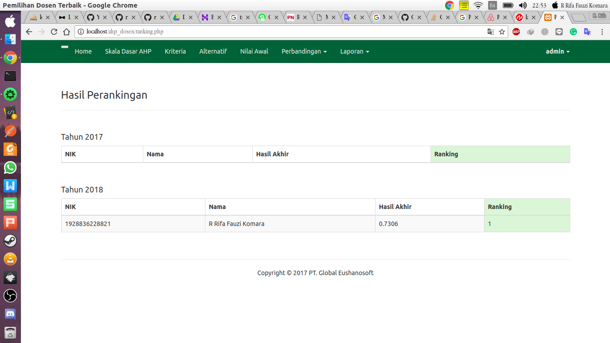
Task: Expand the Perbandingan dropdown menu
Action: coord(304,51)
